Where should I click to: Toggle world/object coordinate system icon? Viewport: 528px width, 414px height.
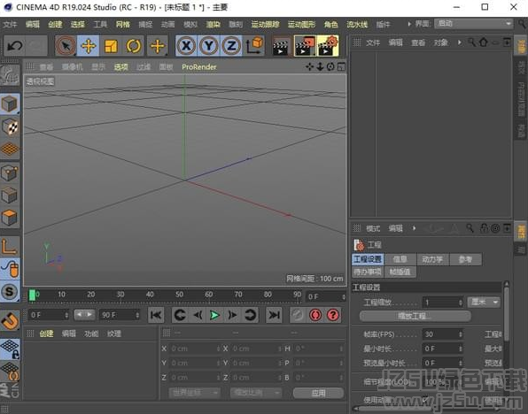254,46
